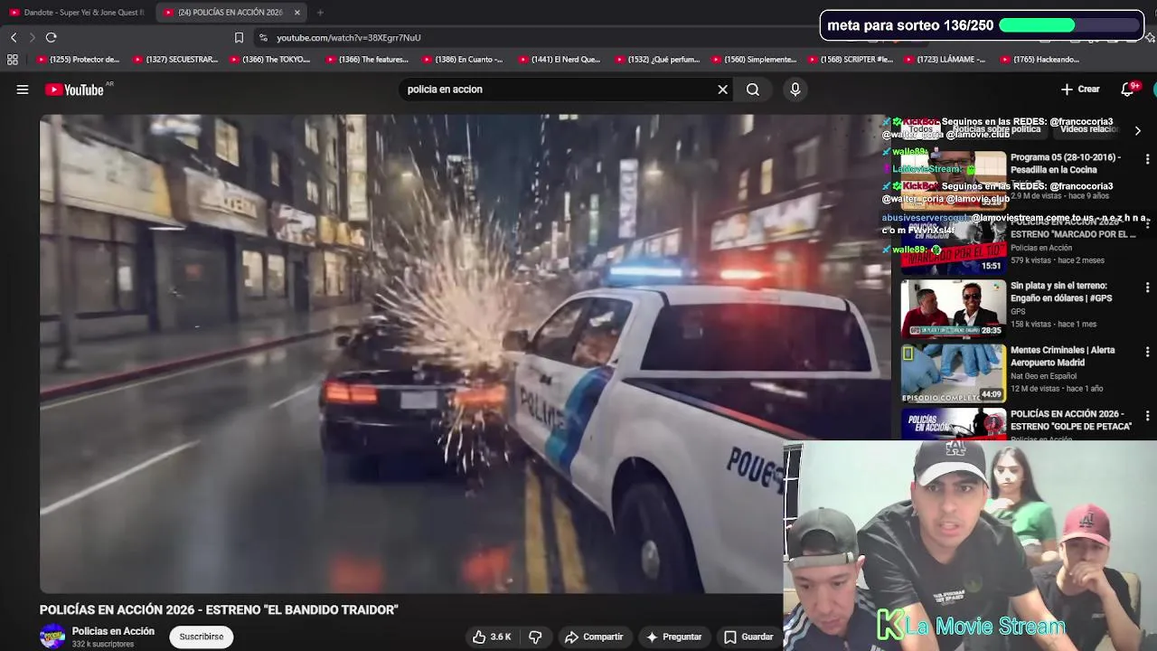Close the POLICÍAS EN ACCIÓN 2026 tab

[296, 13]
